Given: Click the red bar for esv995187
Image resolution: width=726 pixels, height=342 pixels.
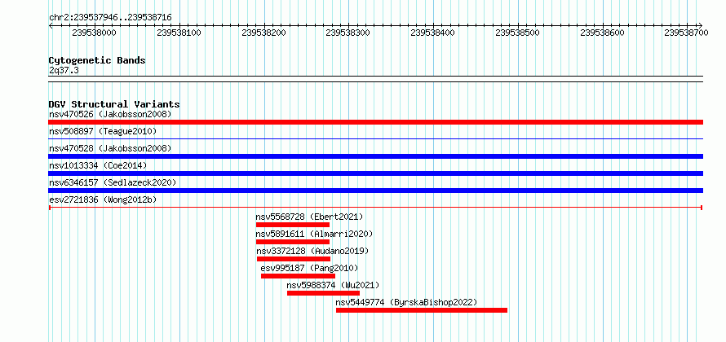Looking at the screenshot, I should coord(299,276).
